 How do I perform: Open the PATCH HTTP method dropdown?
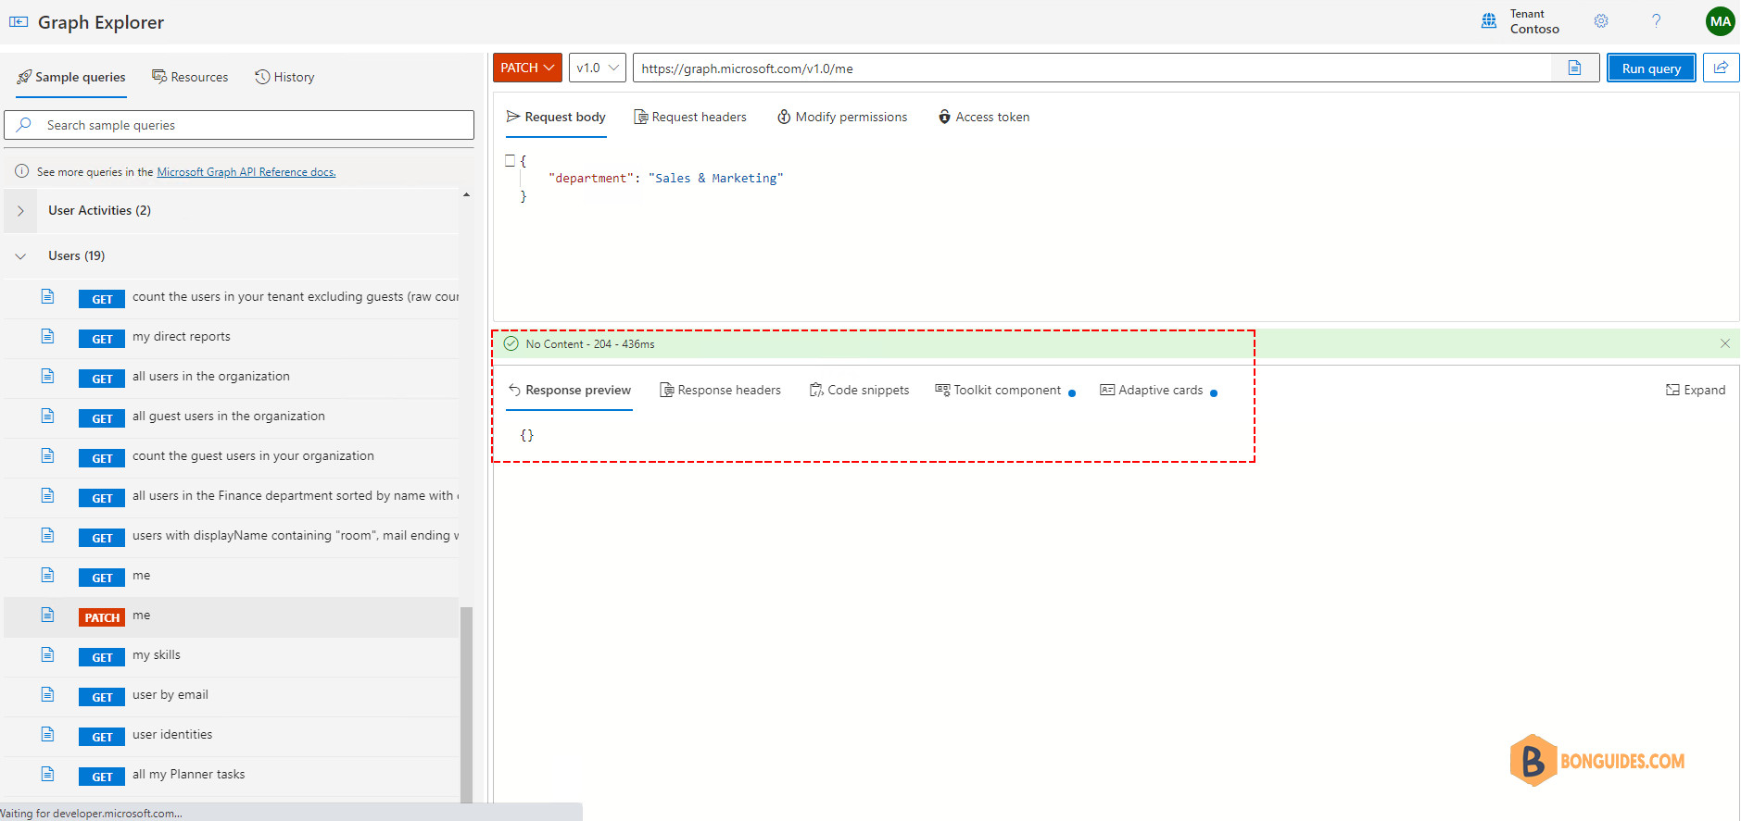click(x=527, y=68)
